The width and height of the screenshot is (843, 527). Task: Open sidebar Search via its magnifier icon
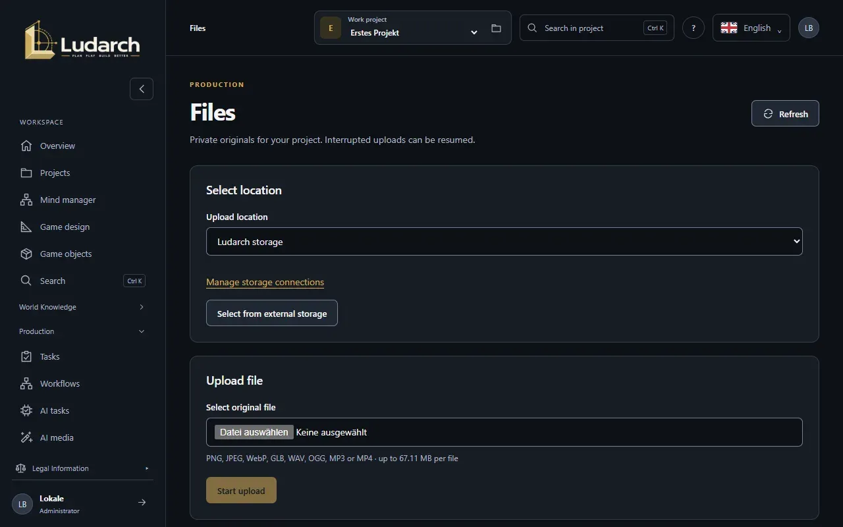tap(26, 281)
